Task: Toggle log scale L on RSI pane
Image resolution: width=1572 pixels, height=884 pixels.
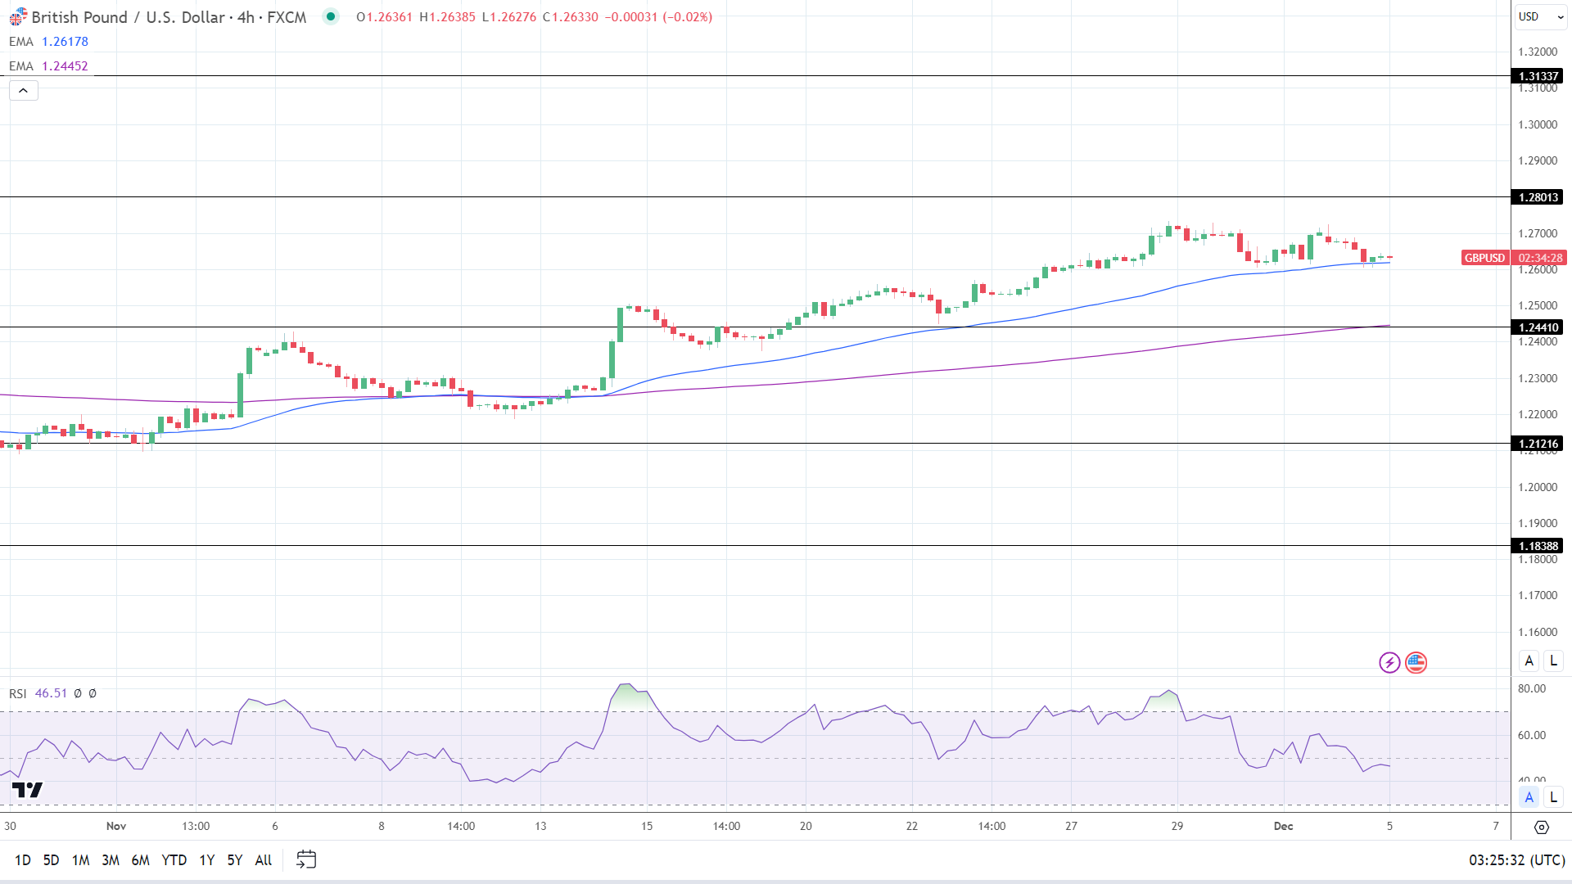Action: tap(1553, 796)
